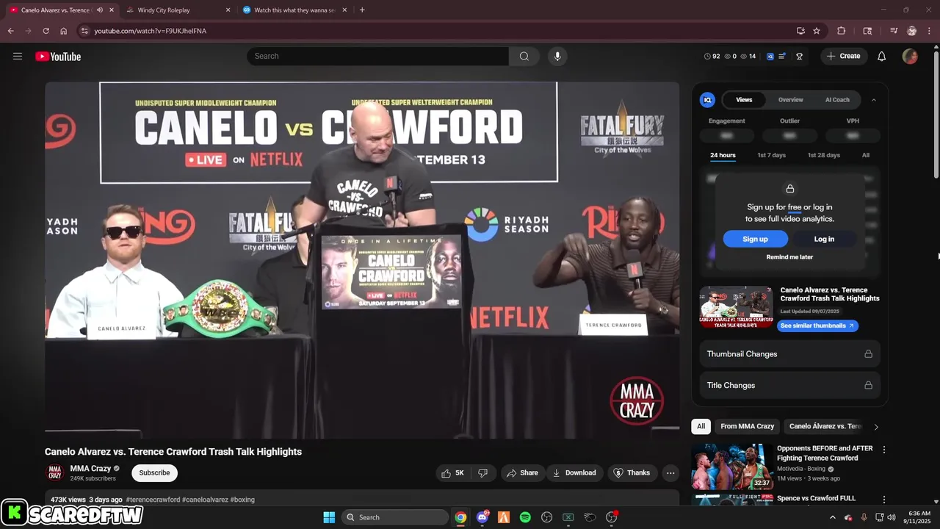This screenshot has width=940, height=529.
Task: Click the vidIQ toolbar IQ icon
Action: 770,56
